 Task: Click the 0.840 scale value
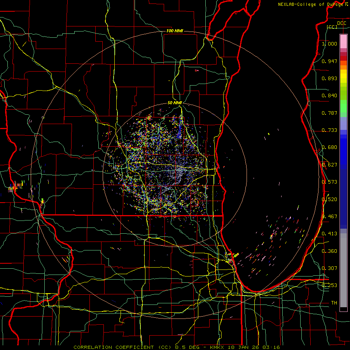point(329,96)
